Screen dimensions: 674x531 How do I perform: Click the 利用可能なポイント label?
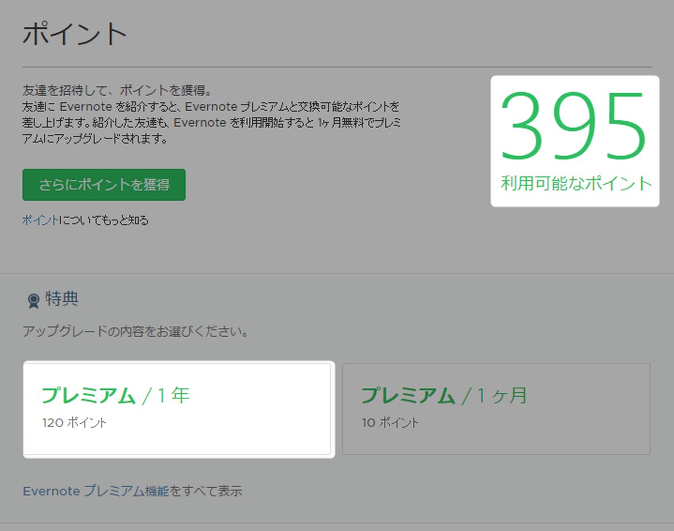[576, 184]
